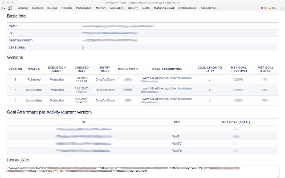Open the Console tab
Viewport: 285px width, 178px height.
[x=22, y=8]
